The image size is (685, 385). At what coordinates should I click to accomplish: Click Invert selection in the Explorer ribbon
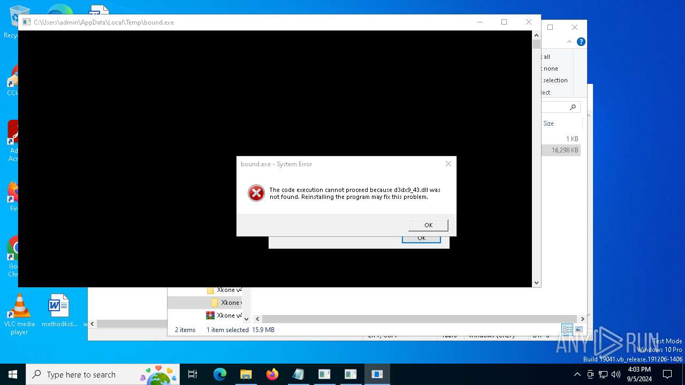pos(555,80)
